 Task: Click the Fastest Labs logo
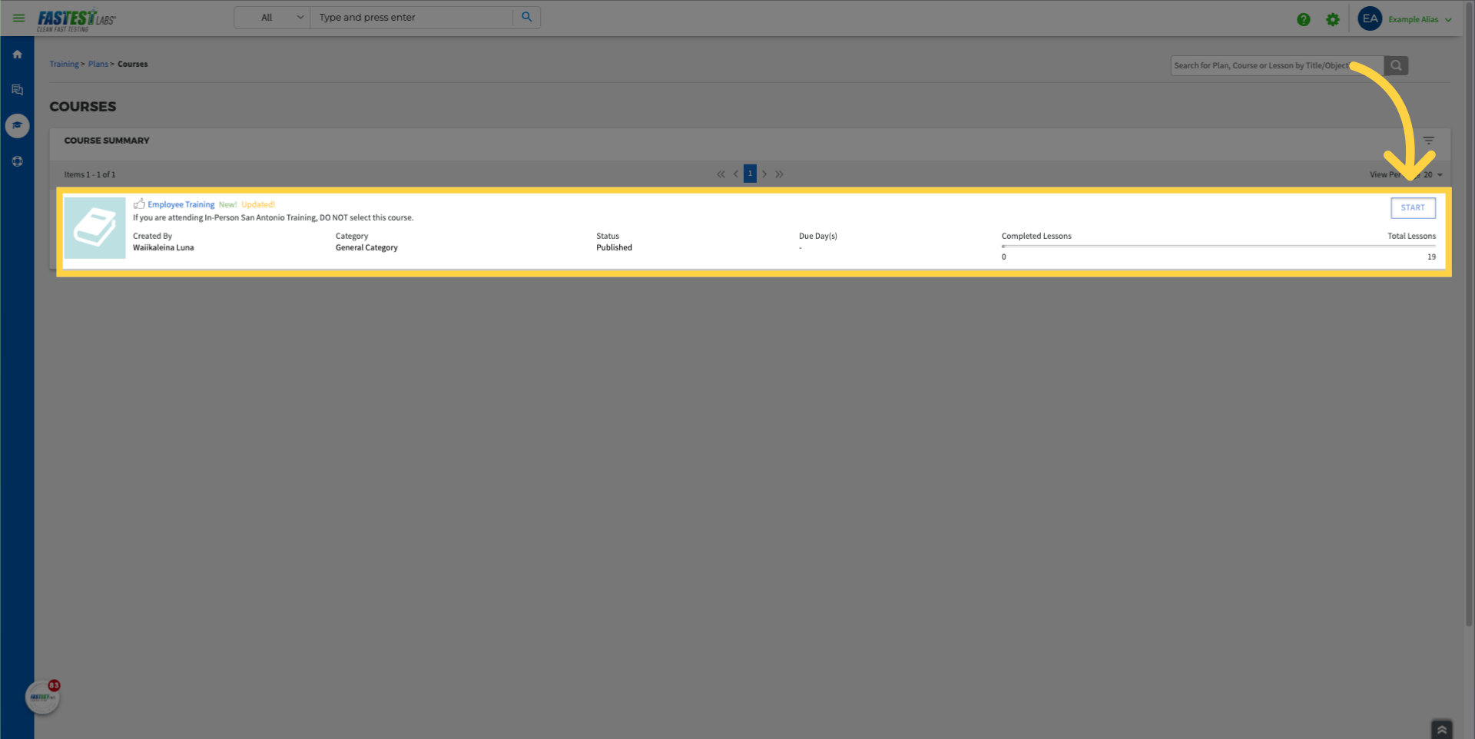pyautogui.click(x=76, y=20)
